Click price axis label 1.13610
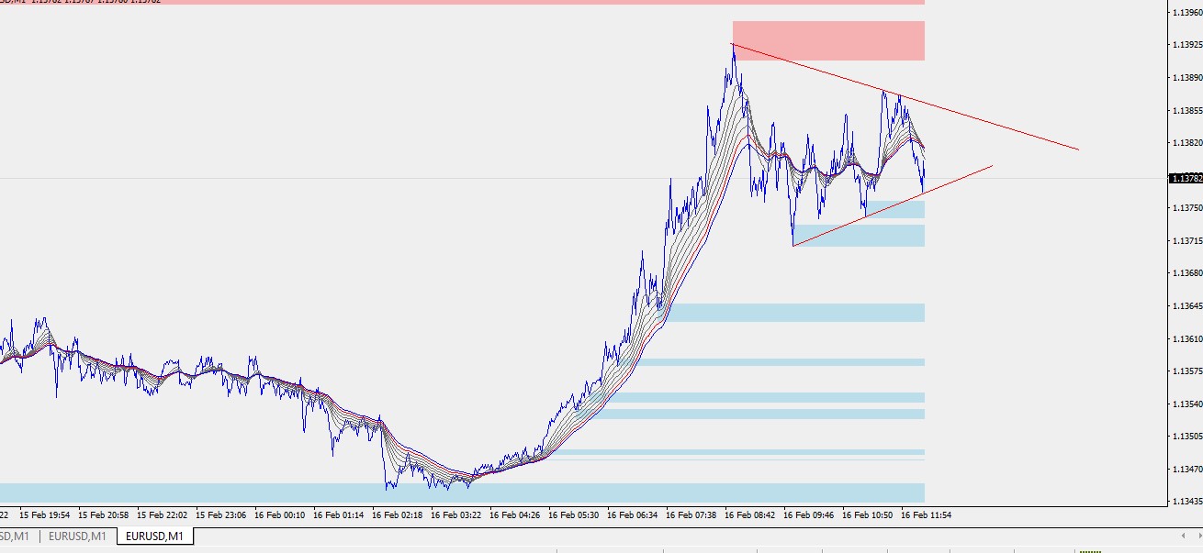This screenshot has height=553, width=1203. pyautogui.click(x=1186, y=339)
